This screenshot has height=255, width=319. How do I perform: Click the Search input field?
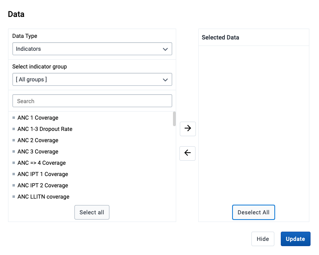pos(92,101)
